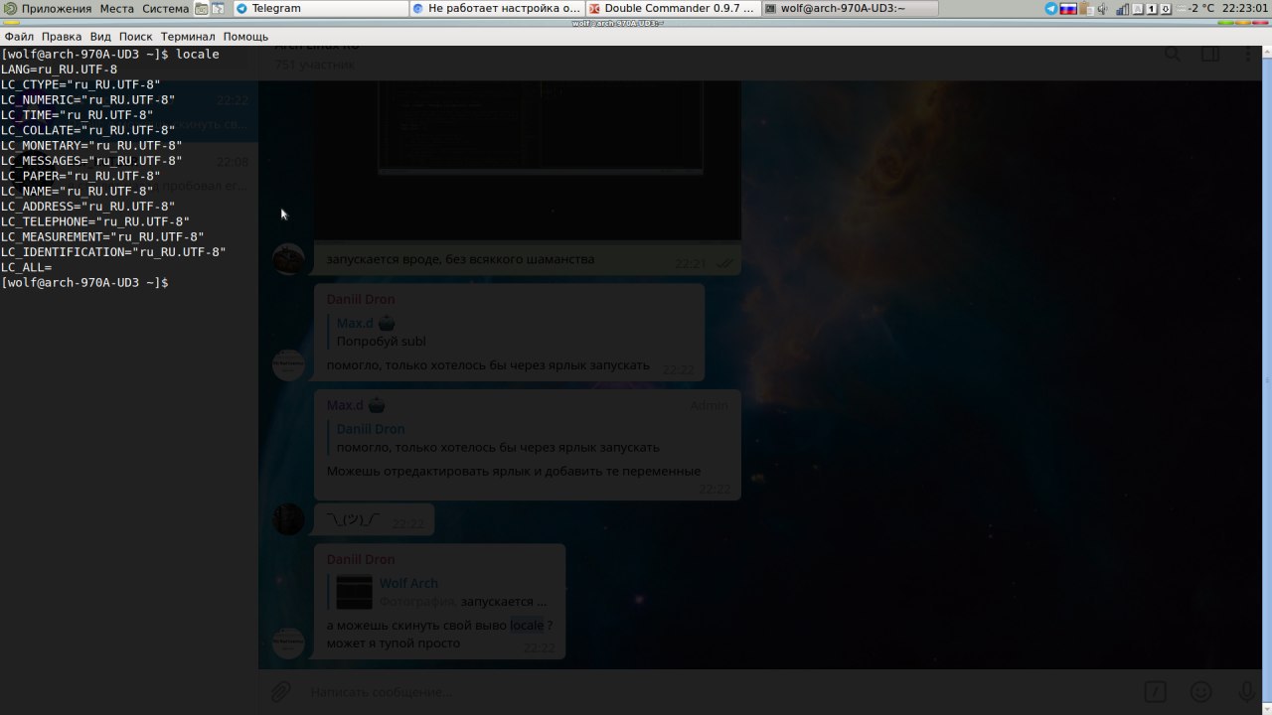Launch the file manager panel launcher

(202, 8)
